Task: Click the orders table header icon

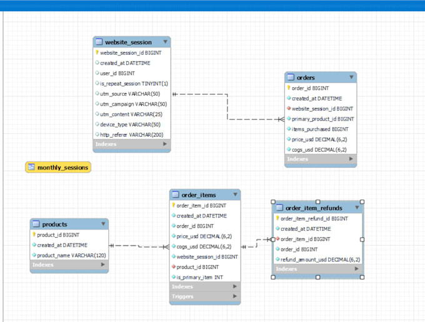Action: (291, 77)
